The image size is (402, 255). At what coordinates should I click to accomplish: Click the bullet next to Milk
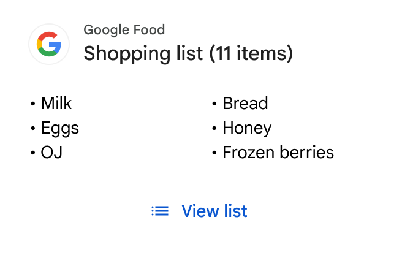pyautogui.click(x=32, y=104)
